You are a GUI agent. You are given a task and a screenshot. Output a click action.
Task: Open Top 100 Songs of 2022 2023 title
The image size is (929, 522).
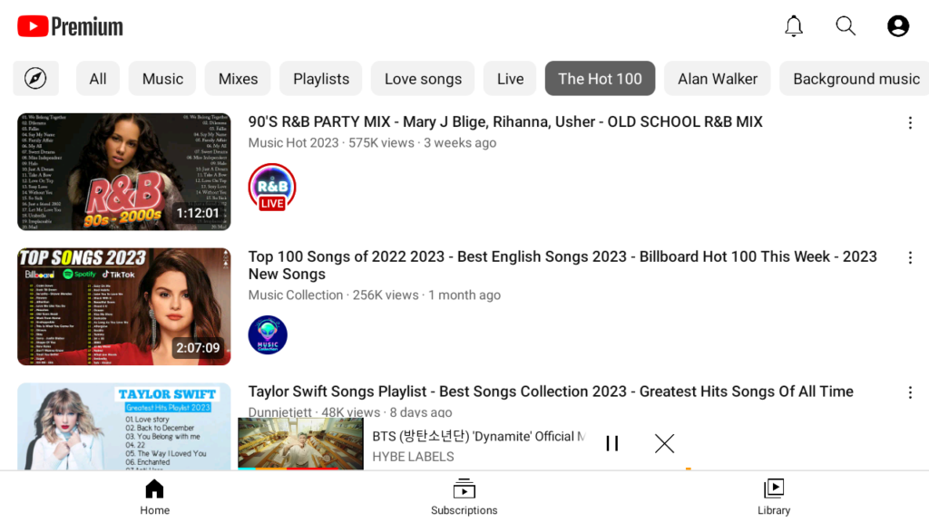[562, 266]
